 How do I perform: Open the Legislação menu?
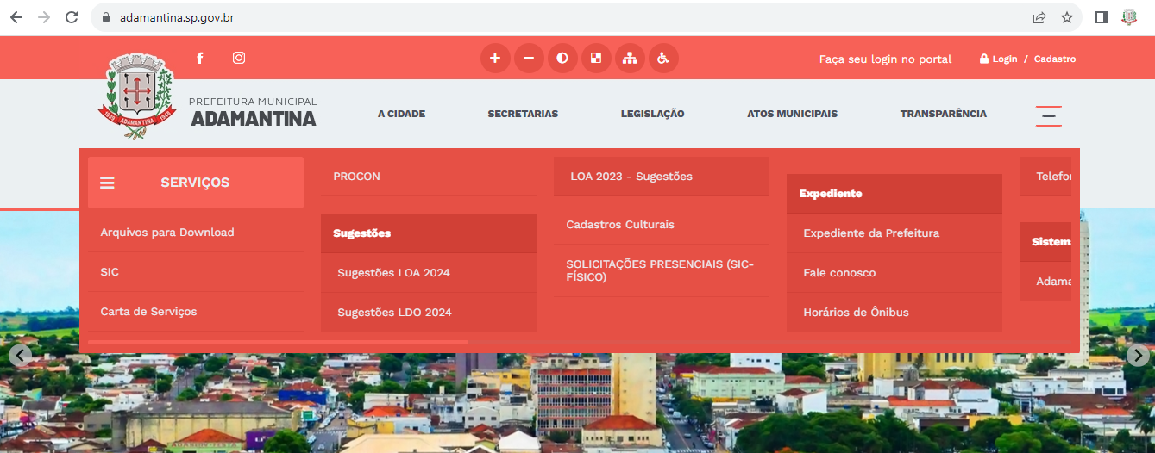coord(652,114)
